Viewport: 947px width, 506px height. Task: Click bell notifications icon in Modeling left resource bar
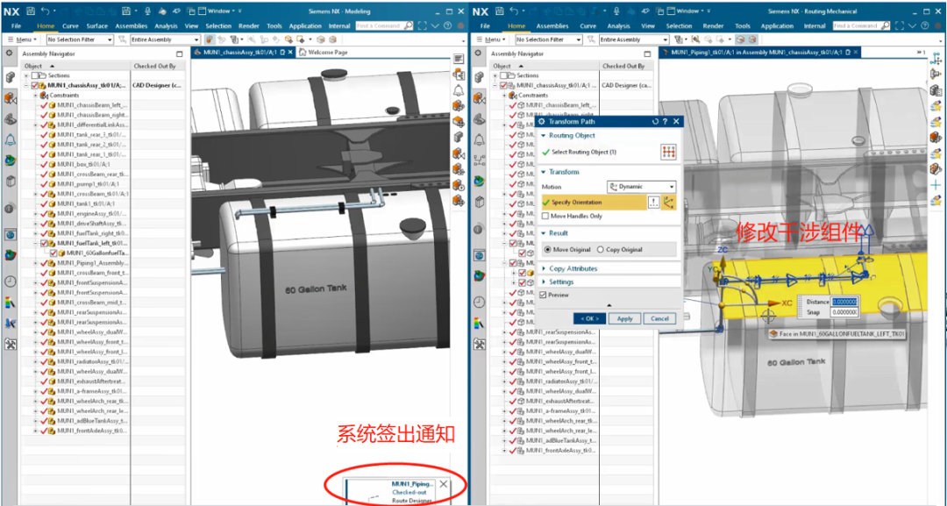pos(10,139)
